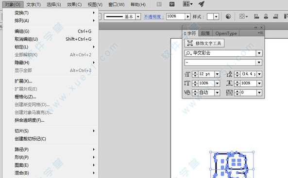The height and width of the screenshot is (178, 288).
Task: Expand the 12 pt font size dropdown
Action: (217, 74)
